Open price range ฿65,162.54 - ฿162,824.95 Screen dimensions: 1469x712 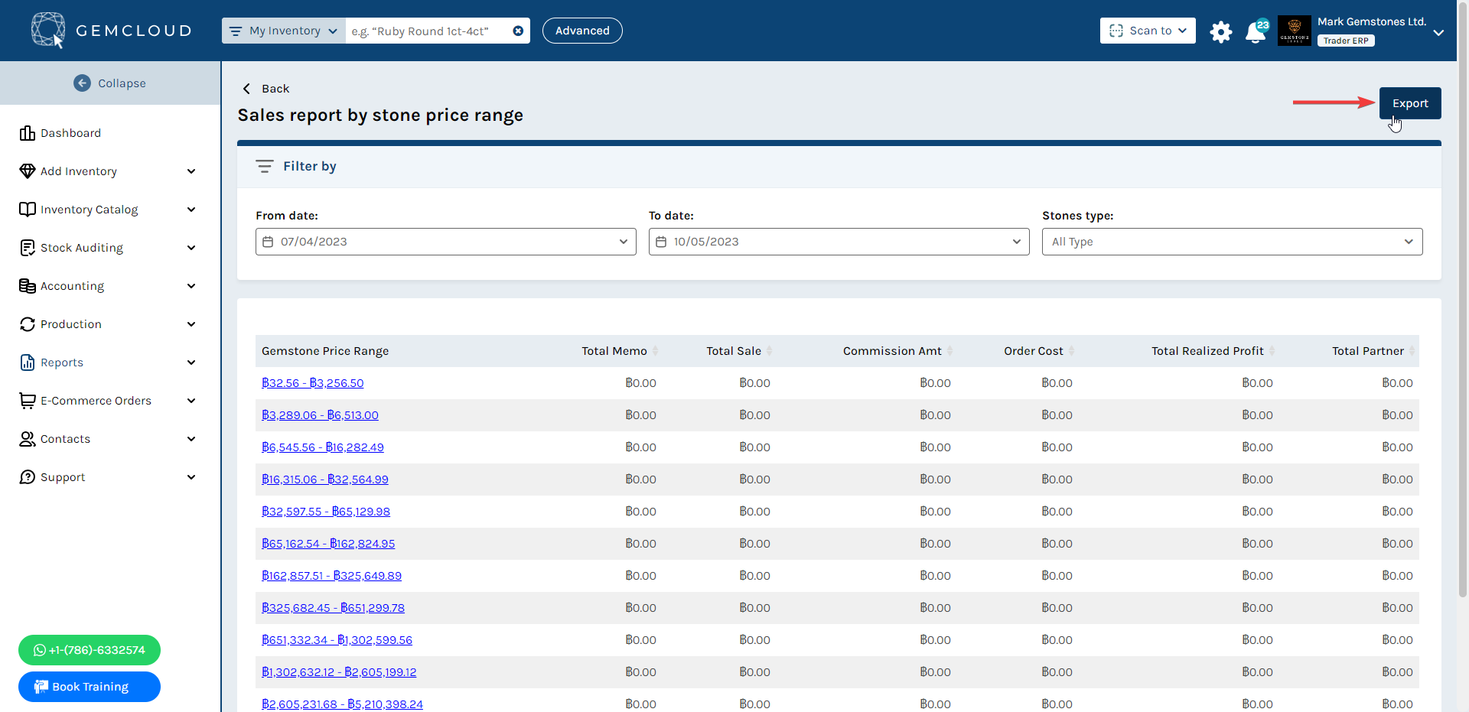pos(328,544)
